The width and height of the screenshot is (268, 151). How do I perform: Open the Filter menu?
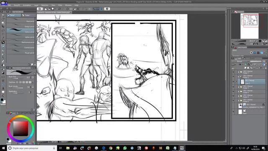60,5
